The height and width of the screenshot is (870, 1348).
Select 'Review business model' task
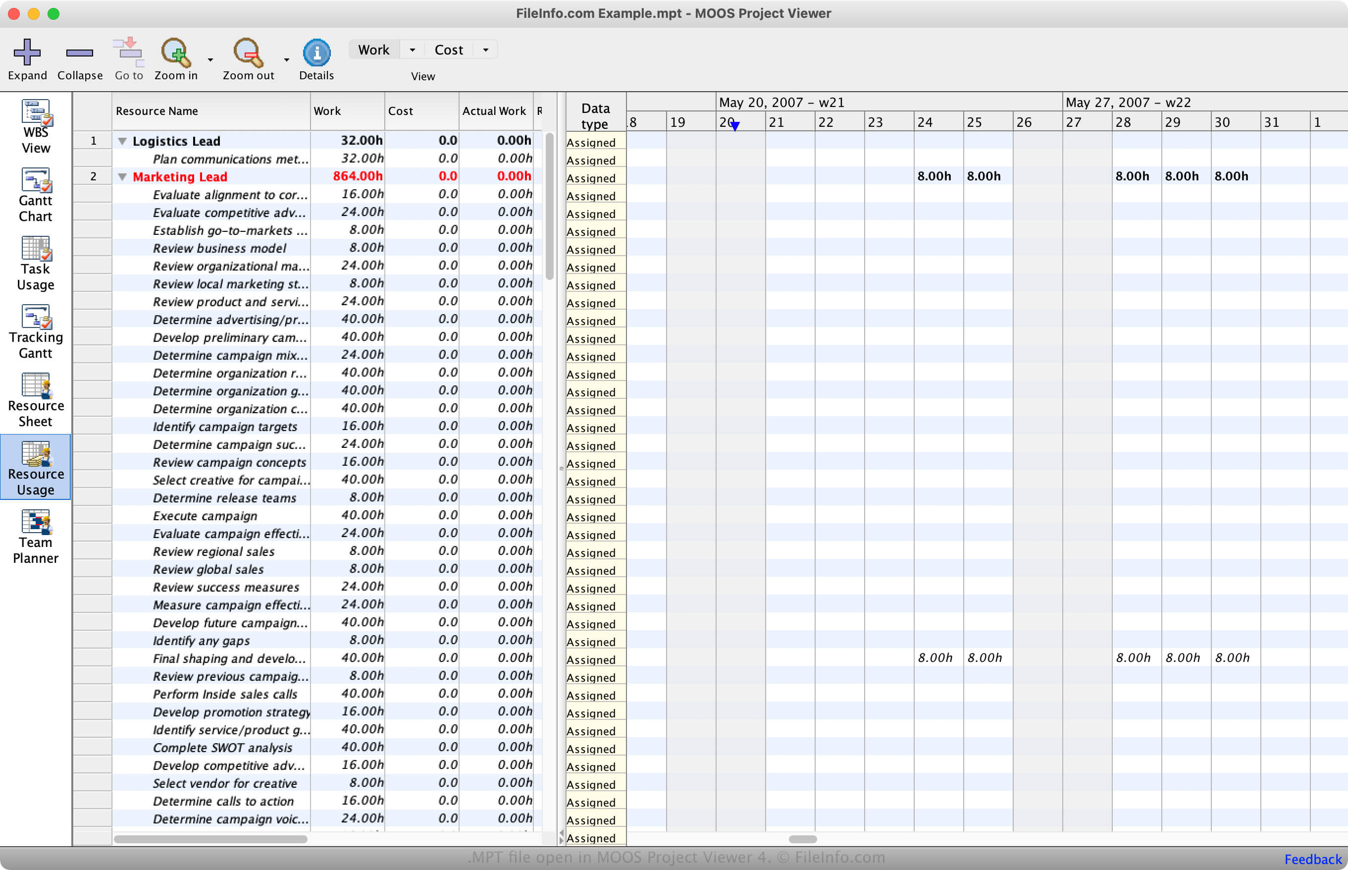tap(219, 248)
